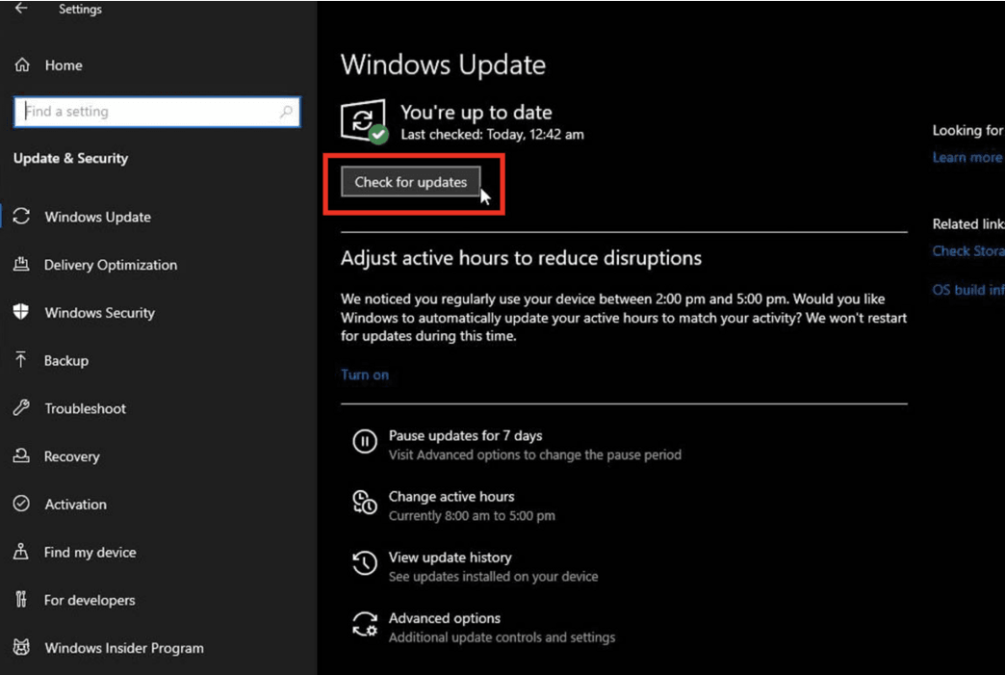Open Delivery Optimization settings
This screenshot has width=1005, height=675.
pos(111,265)
